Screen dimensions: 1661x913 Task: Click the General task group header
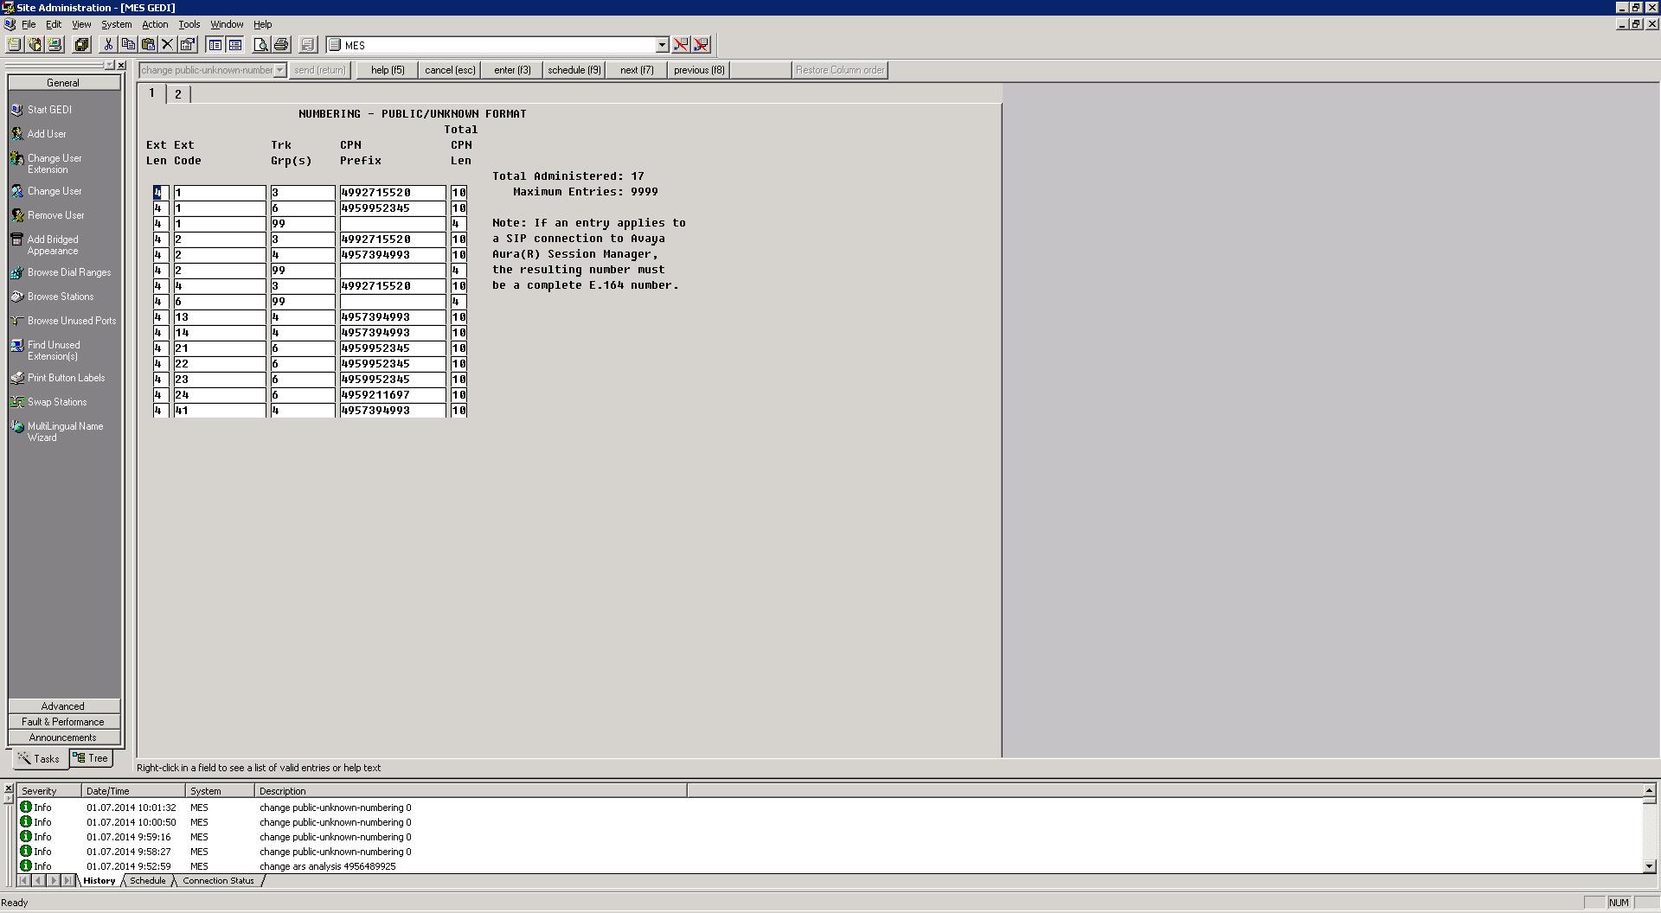pos(63,83)
